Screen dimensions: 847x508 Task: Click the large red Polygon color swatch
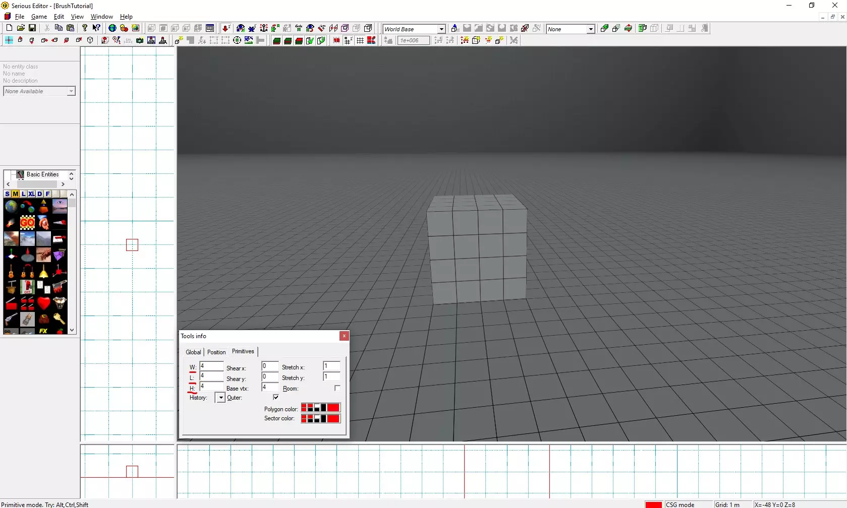333,408
